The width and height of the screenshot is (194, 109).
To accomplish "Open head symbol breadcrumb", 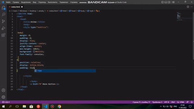I will [x=72, y=11].
